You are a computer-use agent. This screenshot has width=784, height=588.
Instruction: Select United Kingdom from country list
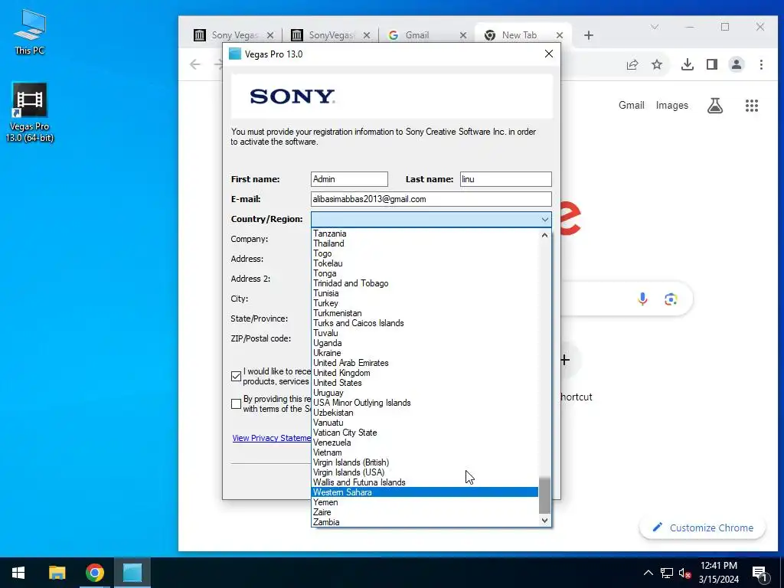pos(425,373)
